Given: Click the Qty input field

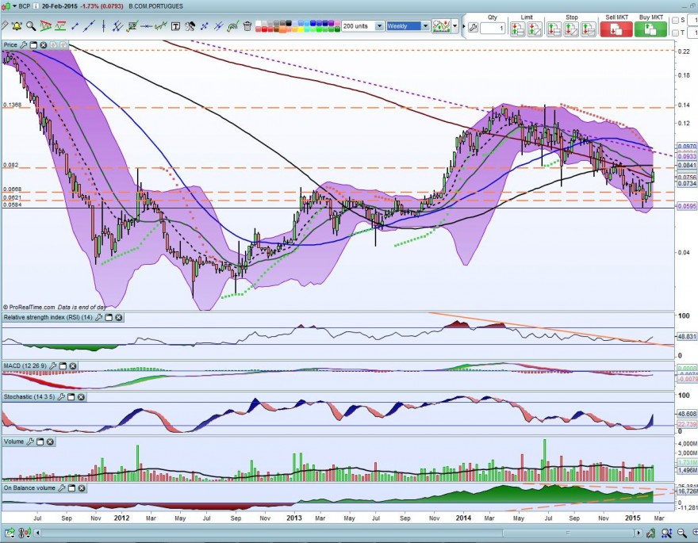Looking at the screenshot, I should click(493, 29).
